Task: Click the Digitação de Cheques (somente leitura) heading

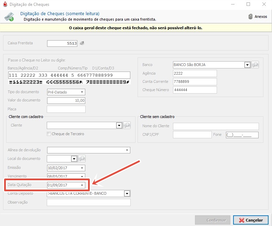Action: [x=60, y=13]
